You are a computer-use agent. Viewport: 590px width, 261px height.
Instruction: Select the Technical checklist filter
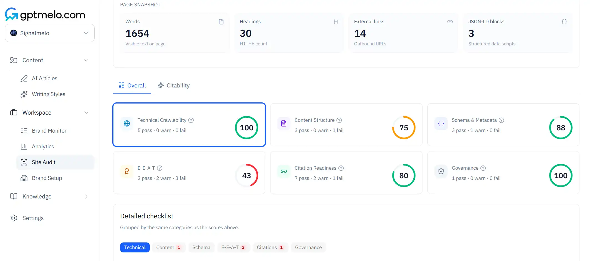(135, 247)
